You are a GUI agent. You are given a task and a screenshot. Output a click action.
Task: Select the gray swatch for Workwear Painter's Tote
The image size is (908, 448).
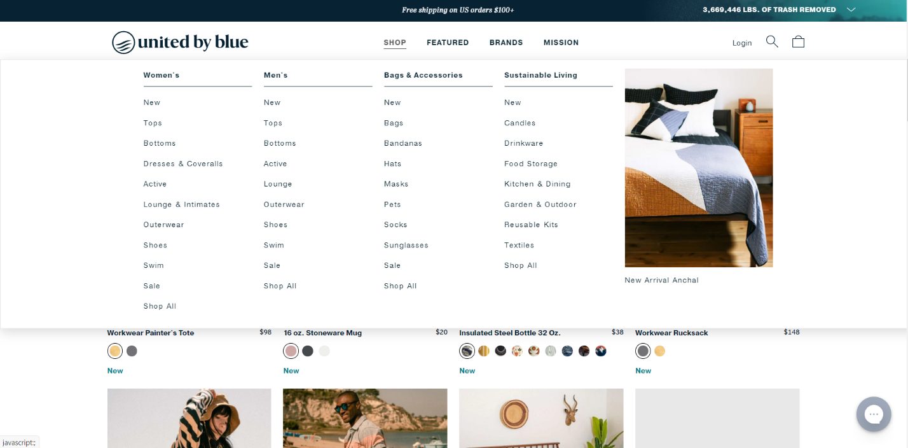[132, 351]
